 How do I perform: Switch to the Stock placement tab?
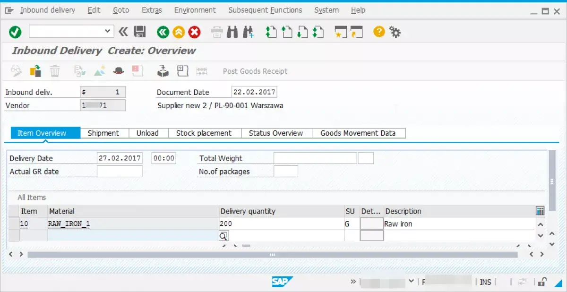[204, 133]
